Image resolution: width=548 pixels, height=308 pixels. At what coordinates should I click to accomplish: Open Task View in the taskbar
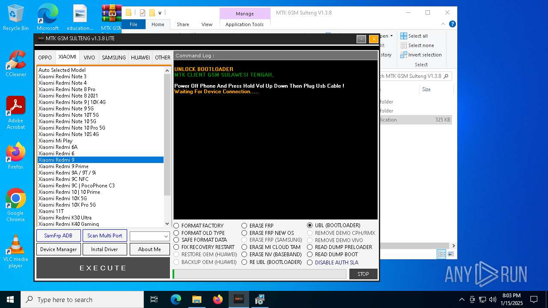154,299
